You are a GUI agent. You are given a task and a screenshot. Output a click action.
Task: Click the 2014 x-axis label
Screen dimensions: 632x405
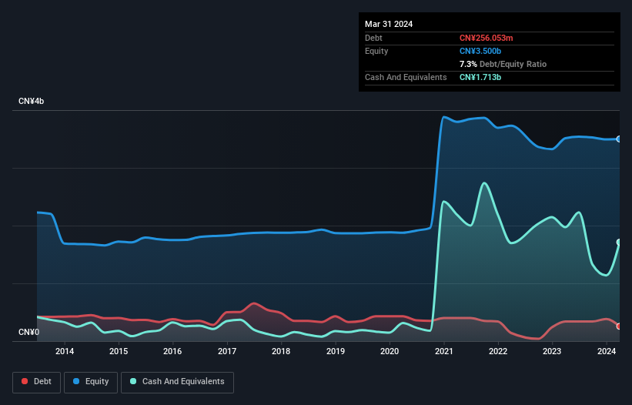point(65,351)
